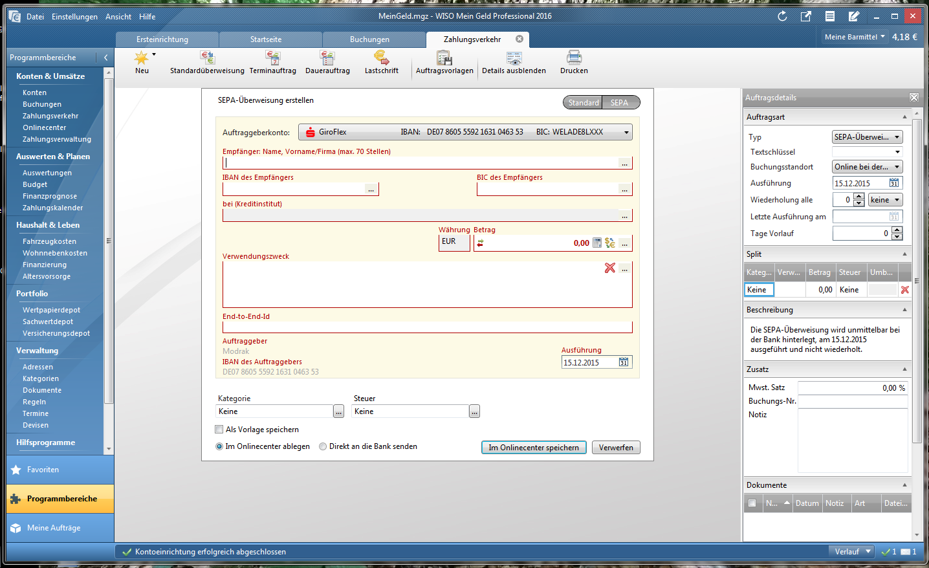Select Im Onlinecenter ablegen option

pyautogui.click(x=219, y=446)
